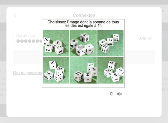The height and width of the screenshot is (123, 168).
Task: Select dice image with numerals 4, 1, 6 on top die
Action: (x=83, y=43)
